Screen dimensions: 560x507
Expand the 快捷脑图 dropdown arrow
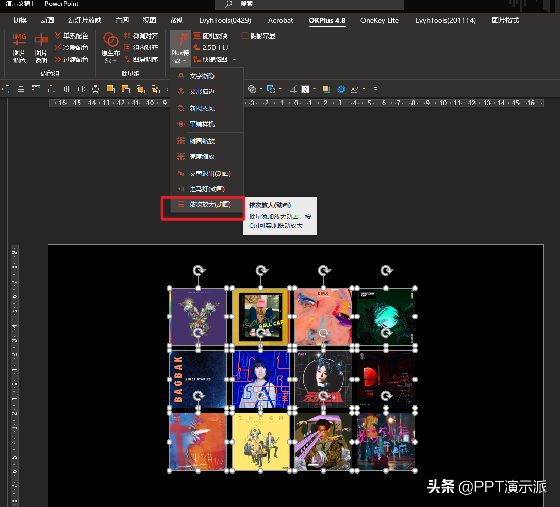click(234, 60)
